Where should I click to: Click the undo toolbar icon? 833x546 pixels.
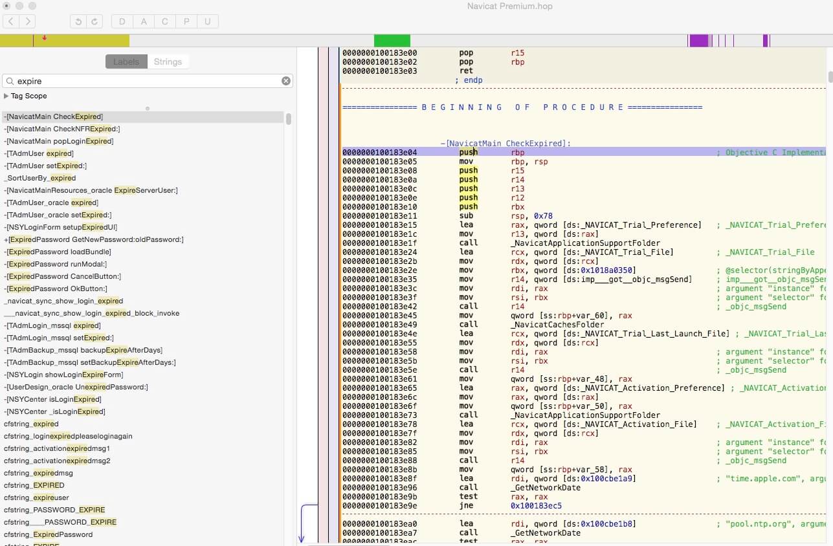[x=78, y=21]
